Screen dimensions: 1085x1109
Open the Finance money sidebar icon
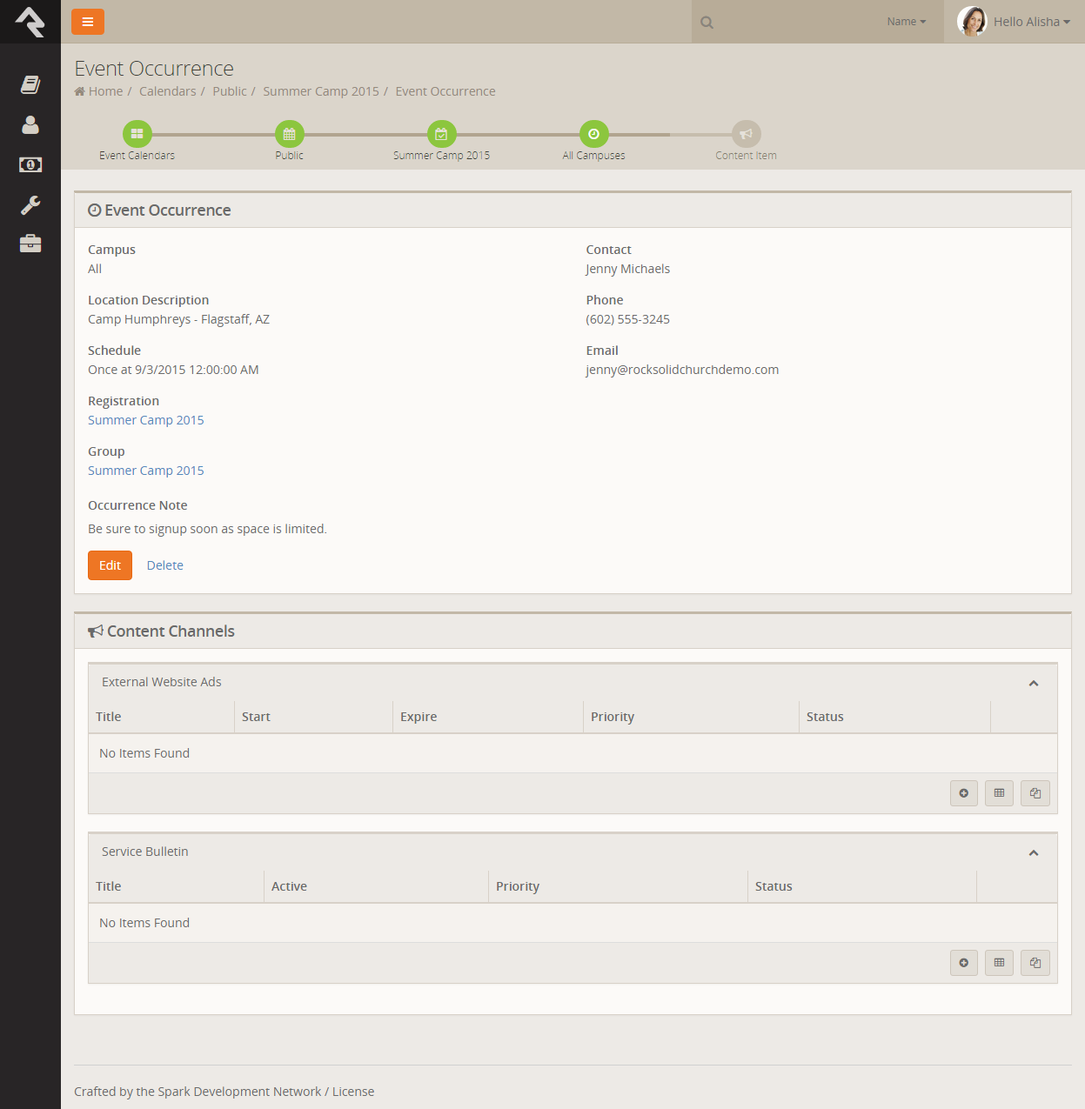[30, 164]
